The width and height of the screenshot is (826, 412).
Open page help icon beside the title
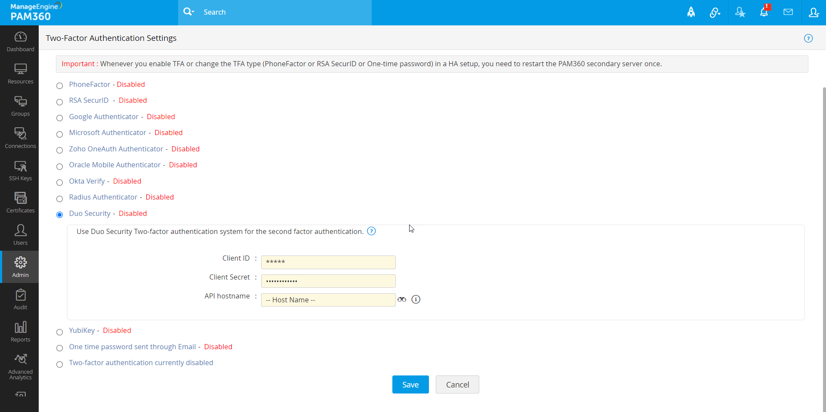[808, 38]
